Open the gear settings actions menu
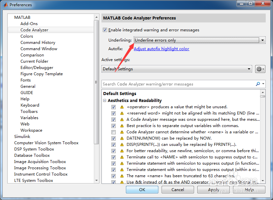The height and width of the screenshot is (200, 273). [x=260, y=69]
